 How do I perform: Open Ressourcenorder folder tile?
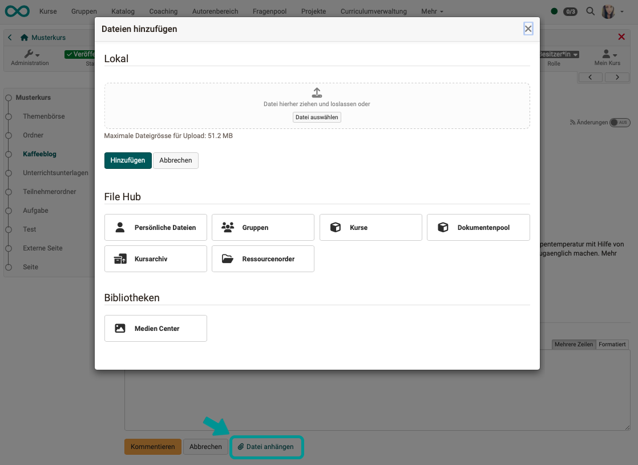pyautogui.click(x=263, y=259)
